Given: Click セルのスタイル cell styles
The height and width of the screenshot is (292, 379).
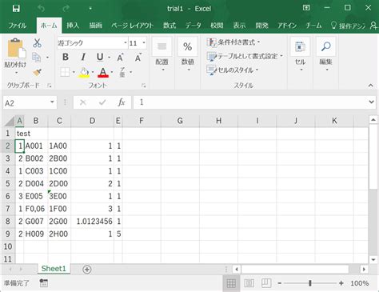Looking at the screenshot, I should click(x=233, y=70).
